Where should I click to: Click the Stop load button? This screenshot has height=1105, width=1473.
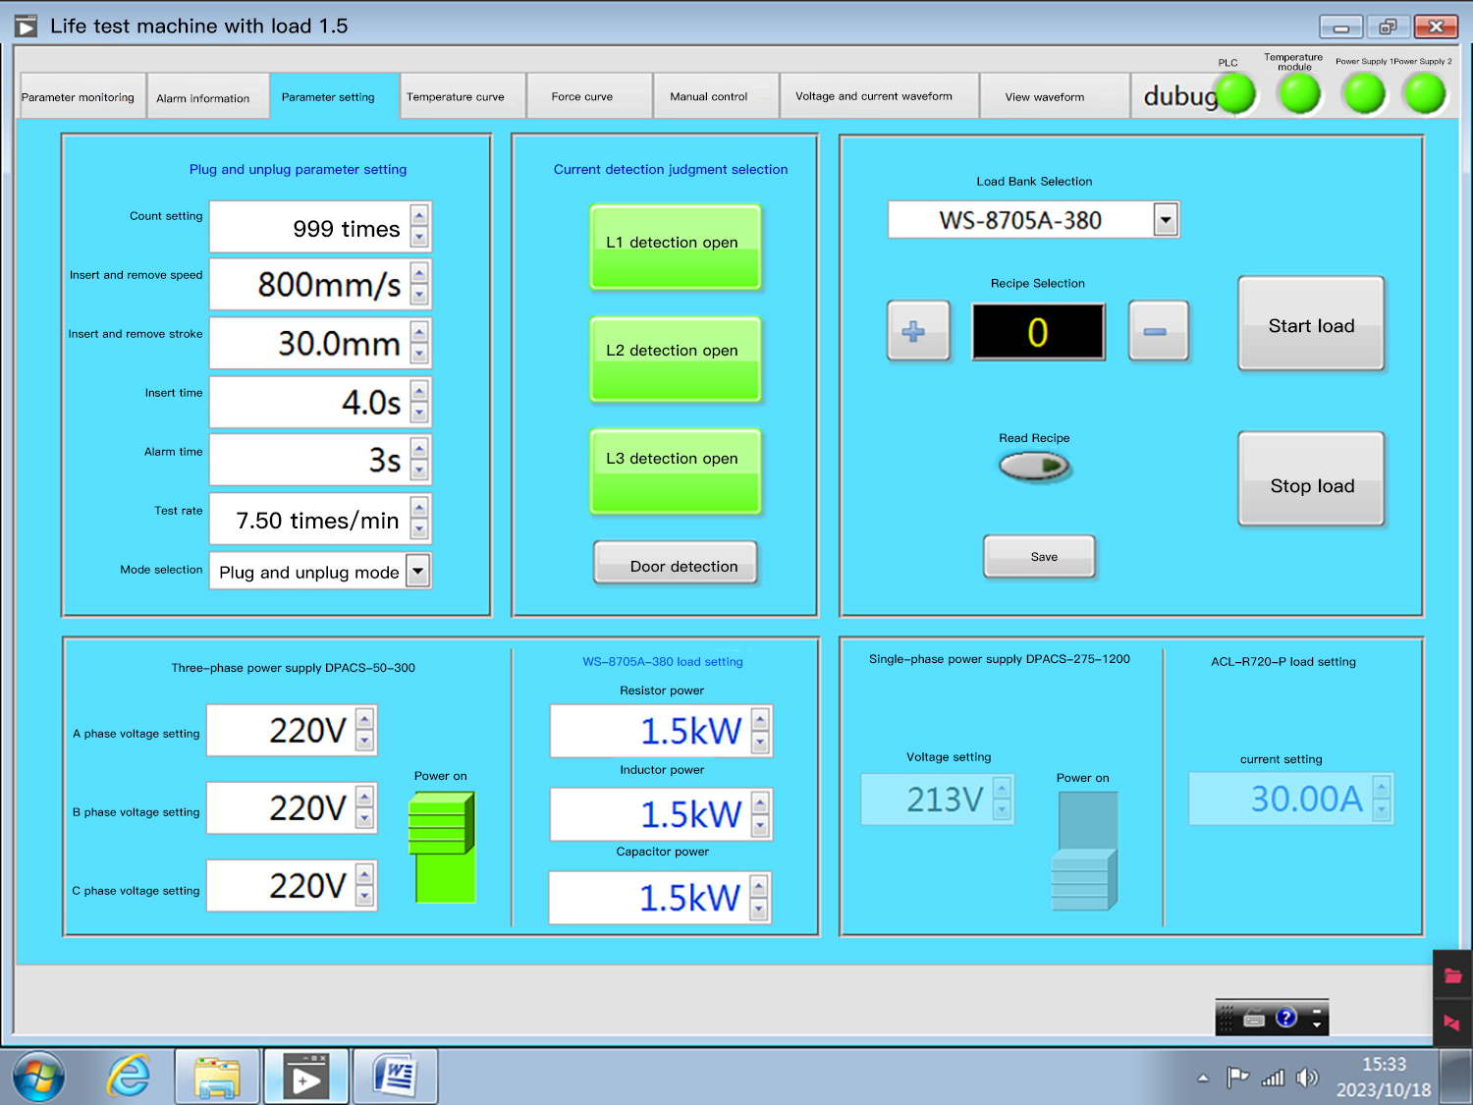tap(1311, 478)
